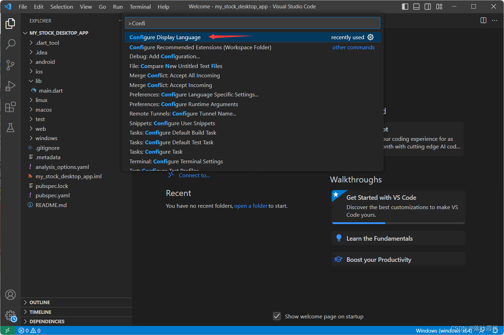
Task: Select Snippets: Configure User Snippets
Action: (x=253, y=123)
